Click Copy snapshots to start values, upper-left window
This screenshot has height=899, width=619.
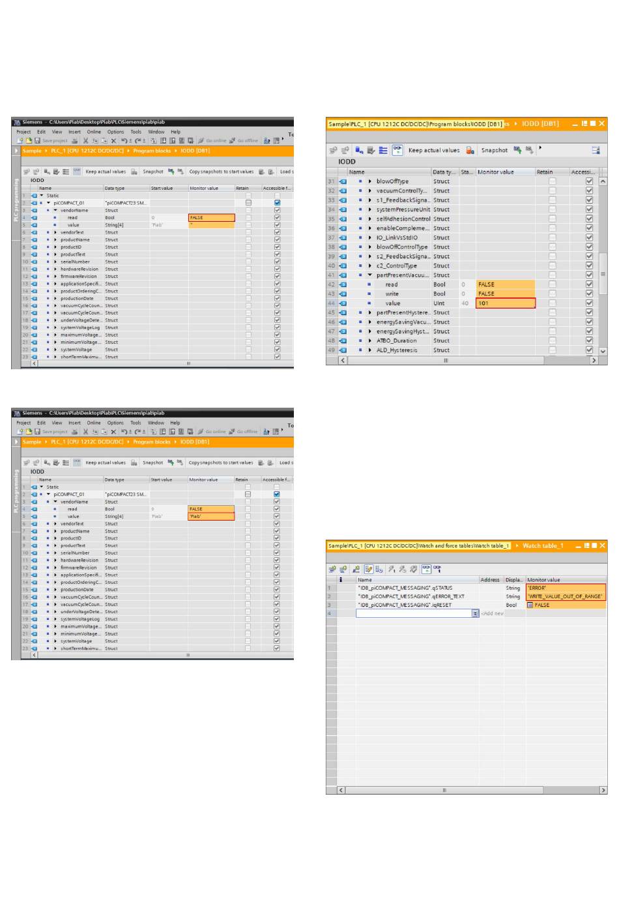(222, 172)
